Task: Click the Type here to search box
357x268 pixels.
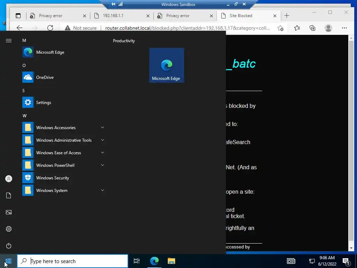Action: [x=73, y=261]
